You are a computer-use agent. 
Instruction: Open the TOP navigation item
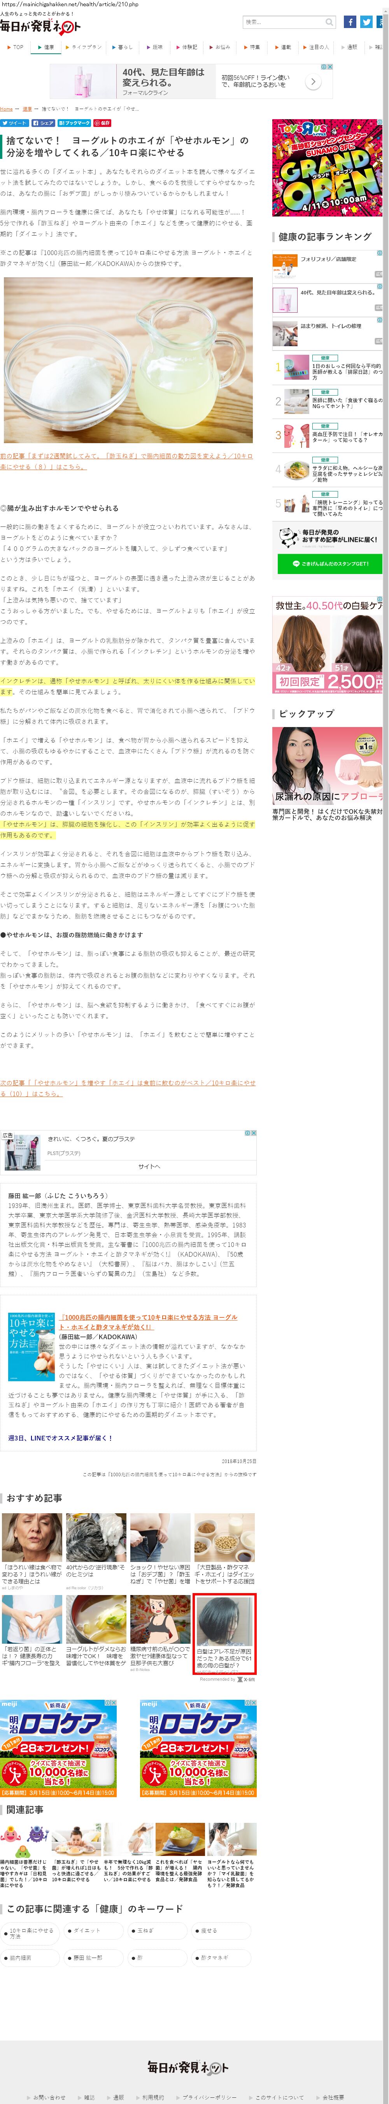point(15,48)
